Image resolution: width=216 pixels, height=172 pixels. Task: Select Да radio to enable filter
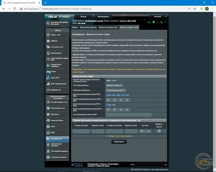pos(107,81)
